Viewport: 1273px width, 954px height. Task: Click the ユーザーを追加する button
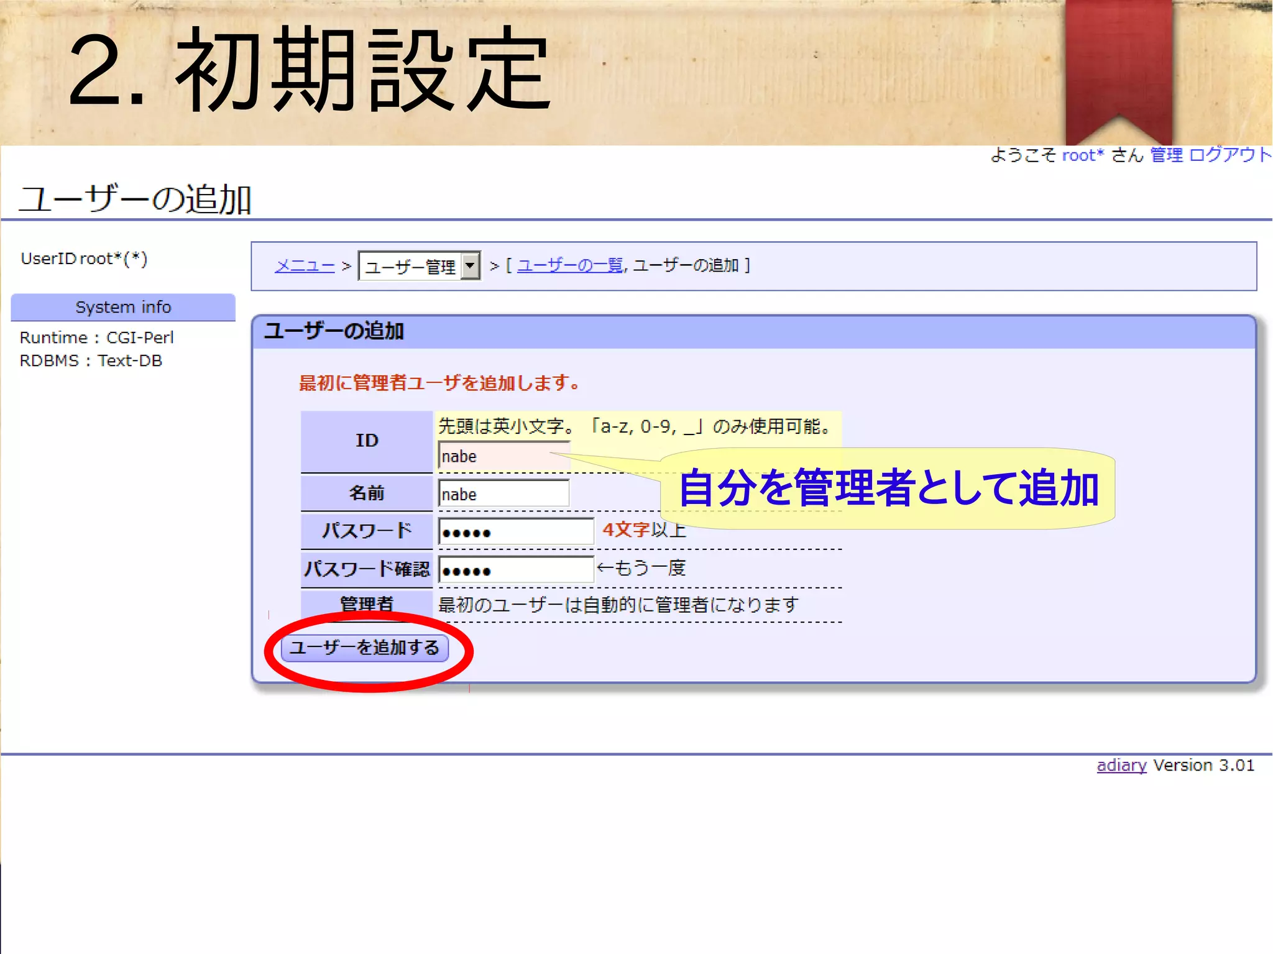365,648
